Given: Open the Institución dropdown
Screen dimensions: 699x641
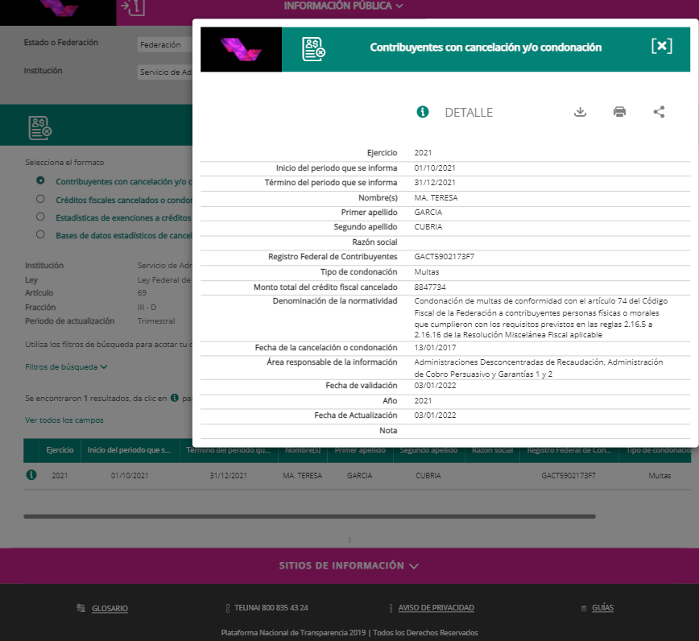Looking at the screenshot, I should [165, 72].
